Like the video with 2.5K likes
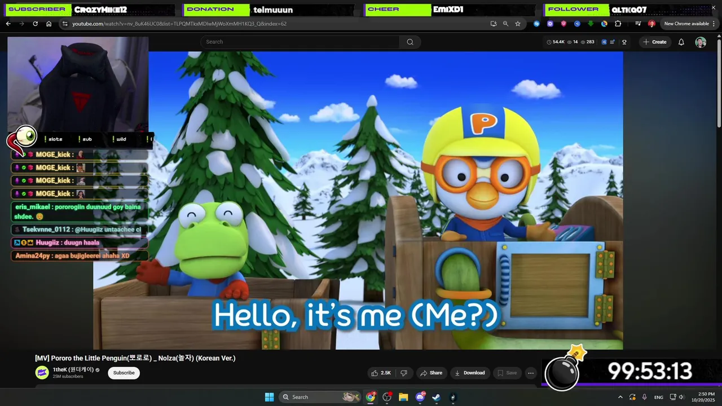This screenshot has width=722, height=406. 381,373
